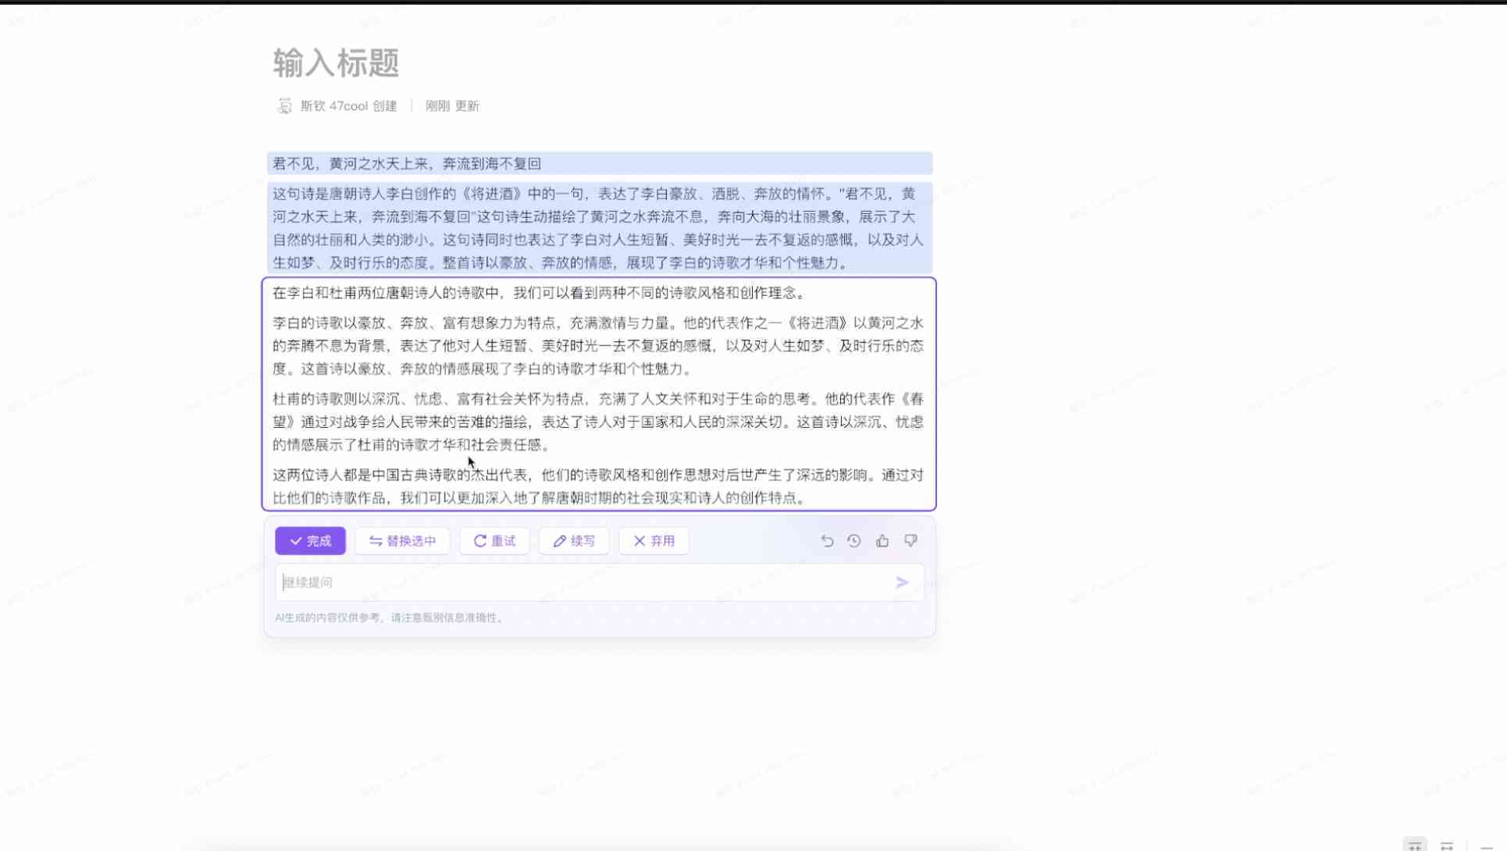Click the line 君不见，黄河之水天上来
The width and height of the screenshot is (1507, 851).
pyautogui.click(x=407, y=164)
